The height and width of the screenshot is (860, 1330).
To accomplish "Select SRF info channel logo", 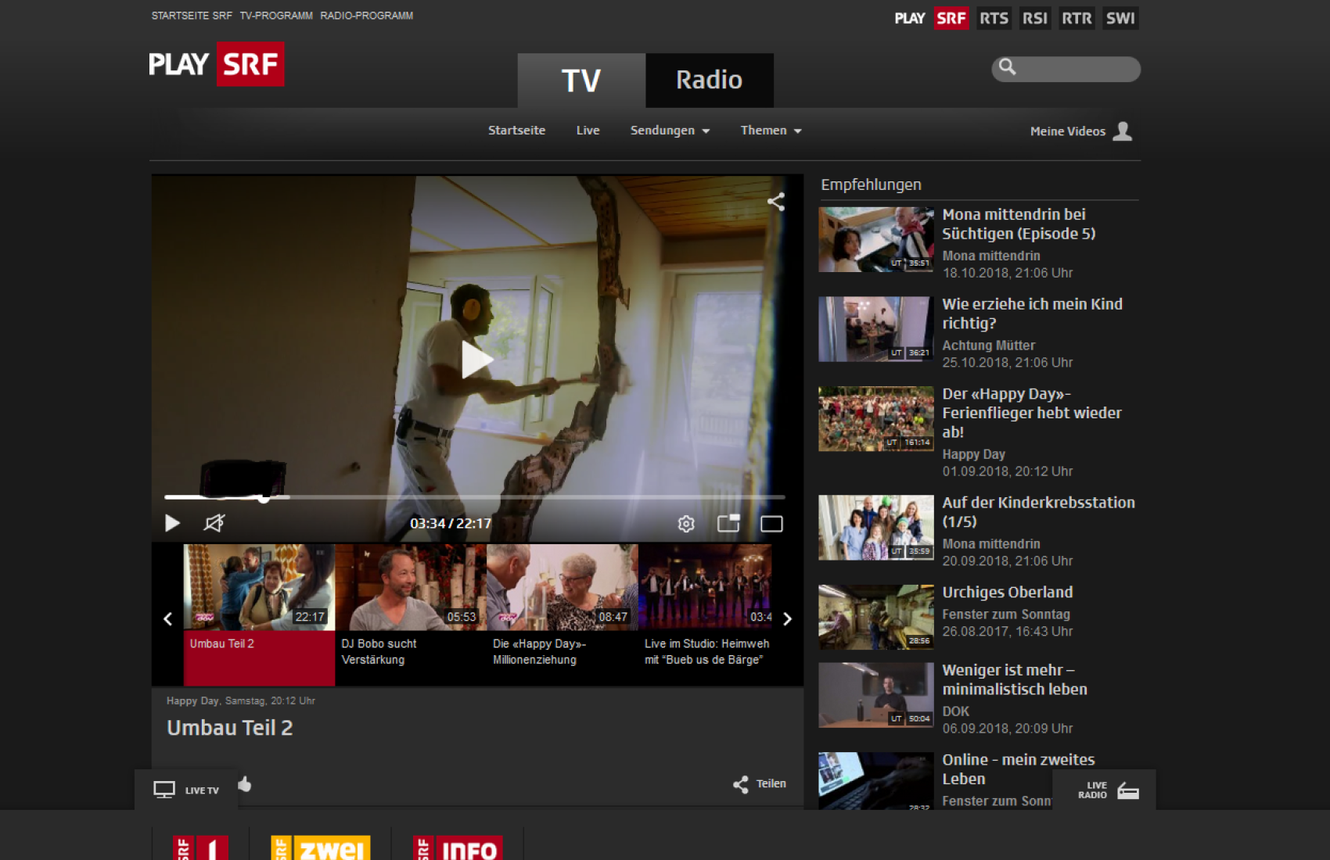I will click(x=458, y=847).
